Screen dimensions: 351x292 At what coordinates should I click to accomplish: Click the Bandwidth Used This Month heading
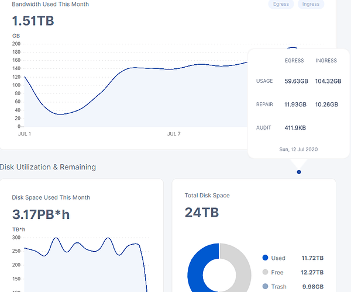tap(50, 4)
